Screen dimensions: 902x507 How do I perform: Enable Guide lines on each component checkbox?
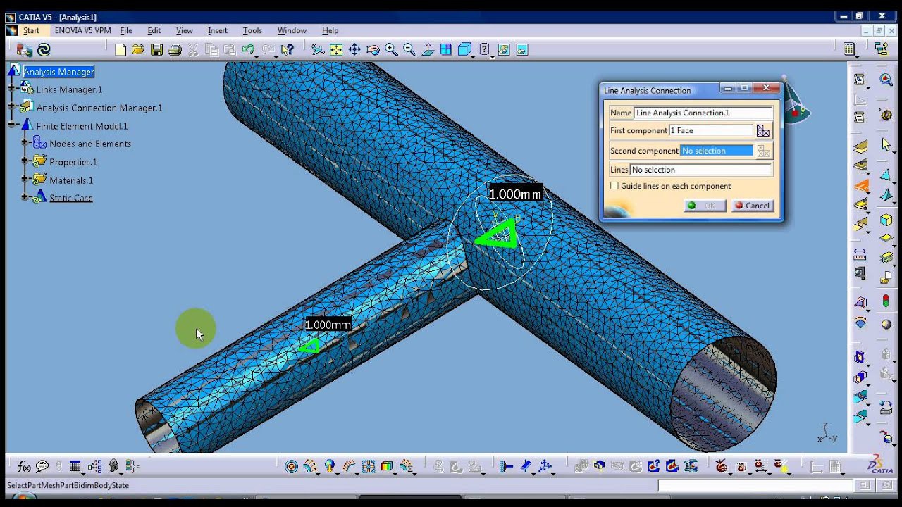click(x=614, y=186)
